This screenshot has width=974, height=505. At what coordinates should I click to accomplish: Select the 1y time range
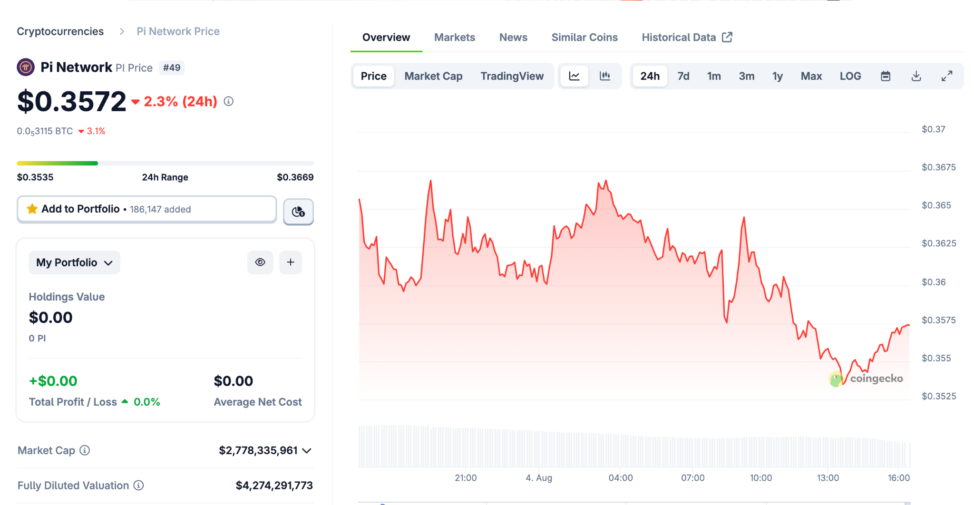click(x=778, y=76)
